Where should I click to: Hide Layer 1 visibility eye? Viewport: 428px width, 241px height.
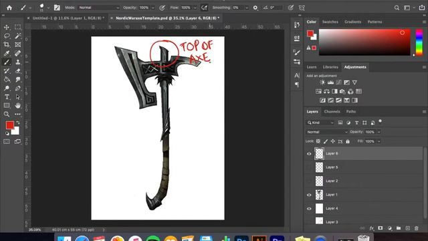[309, 195]
